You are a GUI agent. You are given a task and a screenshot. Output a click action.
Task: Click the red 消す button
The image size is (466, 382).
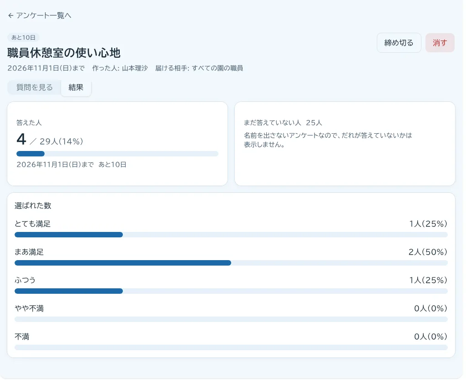(x=440, y=43)
